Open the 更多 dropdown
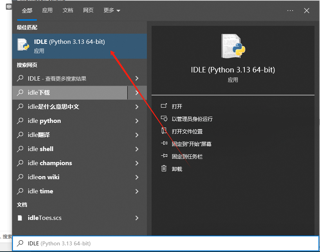Screen dimensions: 320x252 (112, 10)
